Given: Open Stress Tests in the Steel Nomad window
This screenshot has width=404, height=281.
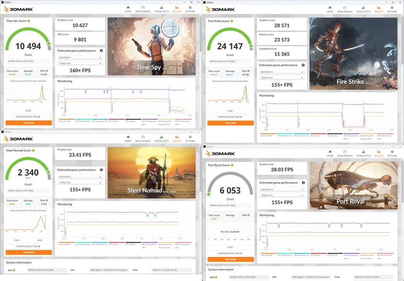Looking at the screenshot, I should tap(161, 139).
